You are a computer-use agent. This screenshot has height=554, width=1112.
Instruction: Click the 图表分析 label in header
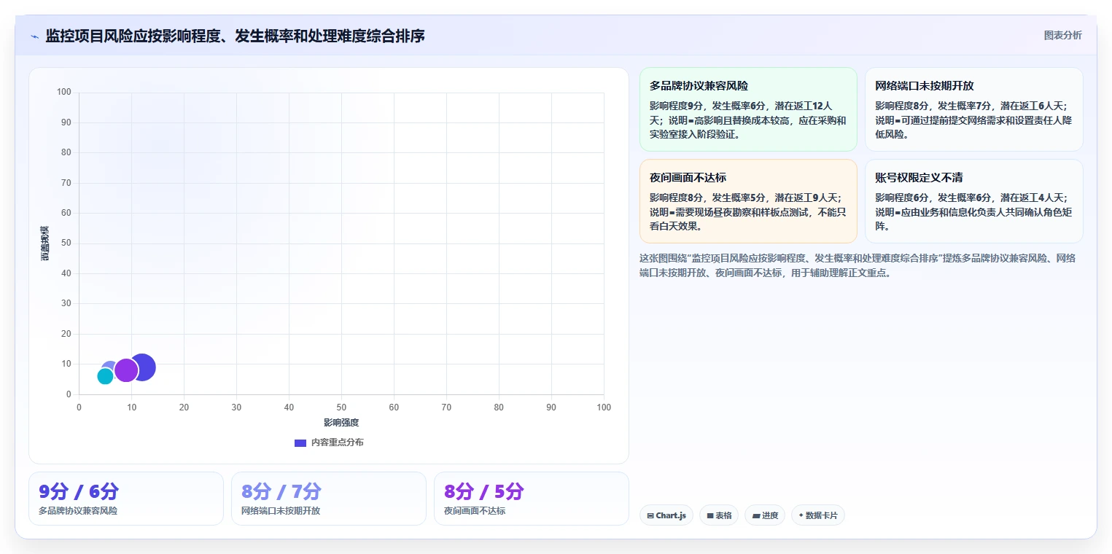pyautogui.click(x=1063, y=35)
